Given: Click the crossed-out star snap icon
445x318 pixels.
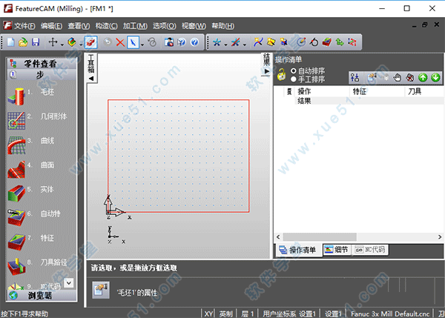Looking at the screenshot, I should coord(235,42).
